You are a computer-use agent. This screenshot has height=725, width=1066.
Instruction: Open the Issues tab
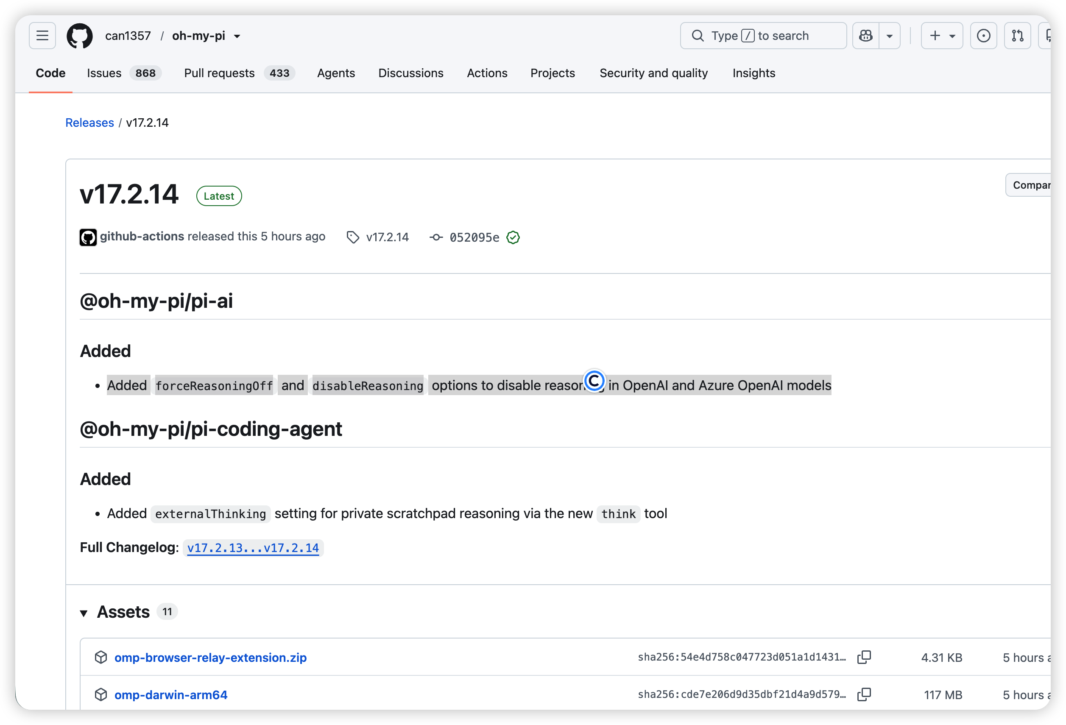click(x=124, y=73)
